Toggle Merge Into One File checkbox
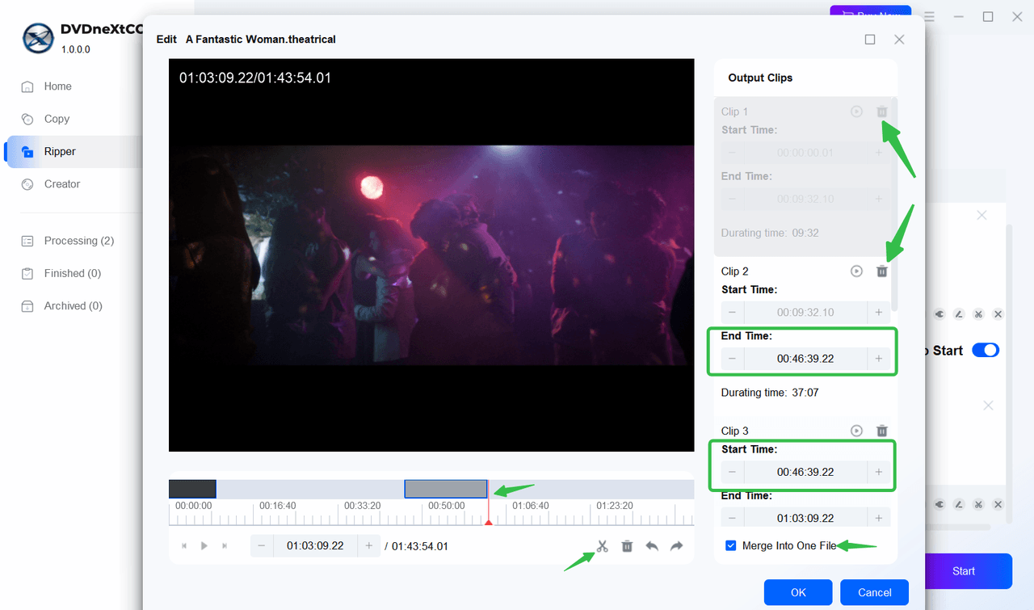This screenshot has height=610, width=1034. pyautogui.click(x=731, y=546)
